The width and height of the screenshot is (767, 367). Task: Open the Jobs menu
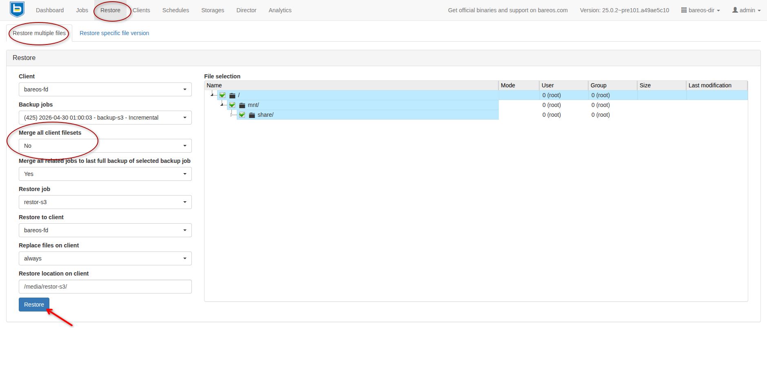point(82,10)
